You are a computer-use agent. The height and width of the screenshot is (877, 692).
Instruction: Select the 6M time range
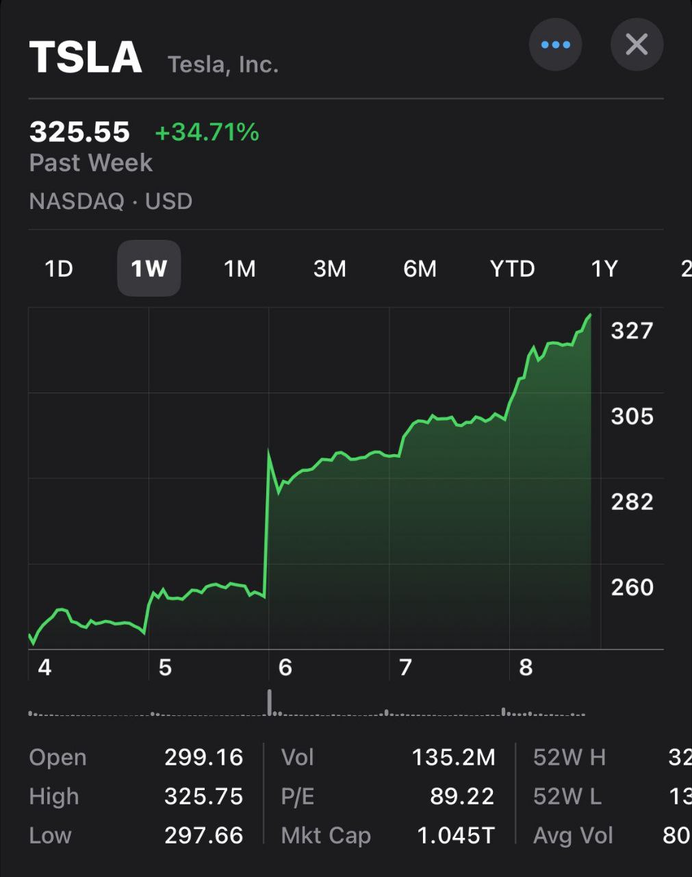(420, 269)
